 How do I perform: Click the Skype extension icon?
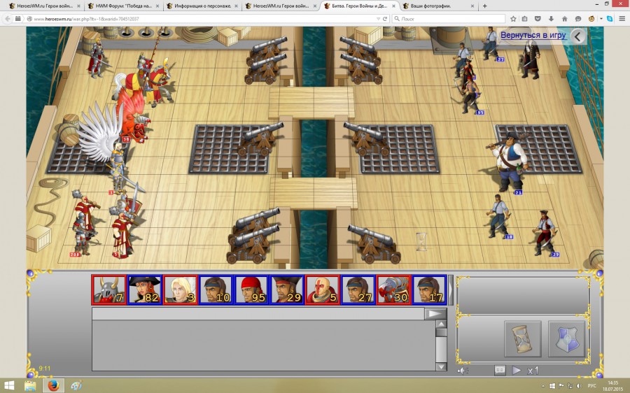coord(610,19)
